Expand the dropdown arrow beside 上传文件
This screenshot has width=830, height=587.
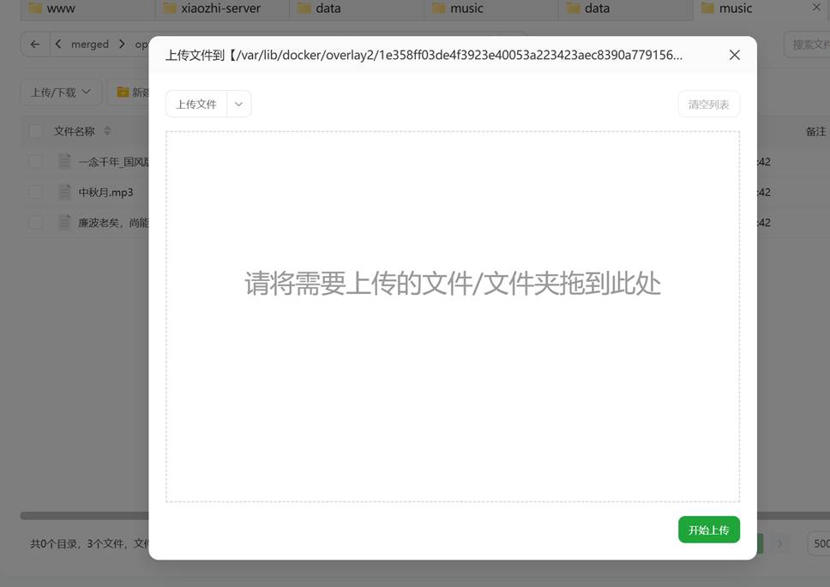pos(239,105)
